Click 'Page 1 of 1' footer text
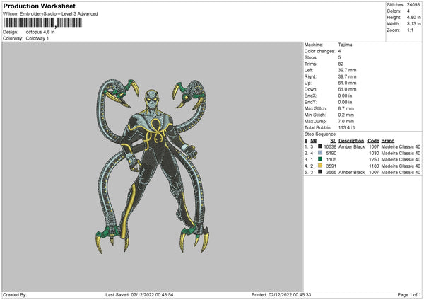Image resolution: width=424 pixels, height=300 pixels. click(409, 294)
